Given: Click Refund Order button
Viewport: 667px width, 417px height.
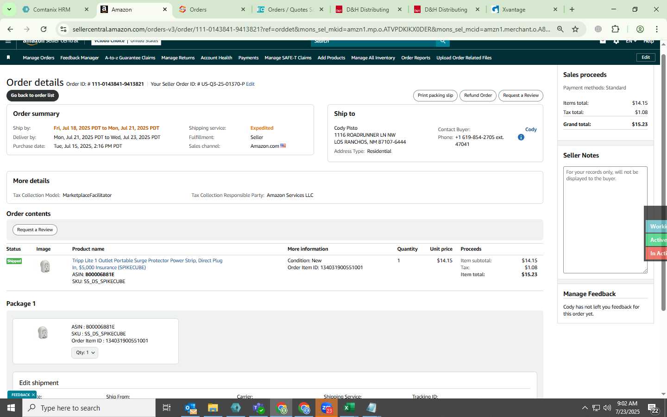Looking at the screenshot, I should tap(478, 95).
